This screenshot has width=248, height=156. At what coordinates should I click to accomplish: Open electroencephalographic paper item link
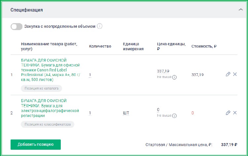(x=50, y=106)
